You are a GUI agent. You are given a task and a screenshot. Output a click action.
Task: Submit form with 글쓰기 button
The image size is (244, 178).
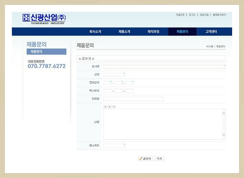(145, 159)
